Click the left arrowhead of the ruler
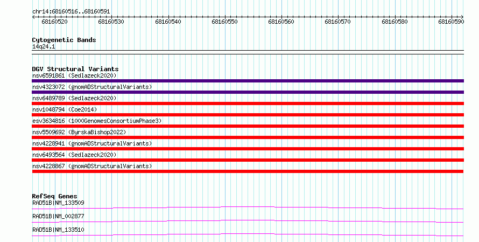The width and height of the screenshot is (479, 242). coord(33,17)
